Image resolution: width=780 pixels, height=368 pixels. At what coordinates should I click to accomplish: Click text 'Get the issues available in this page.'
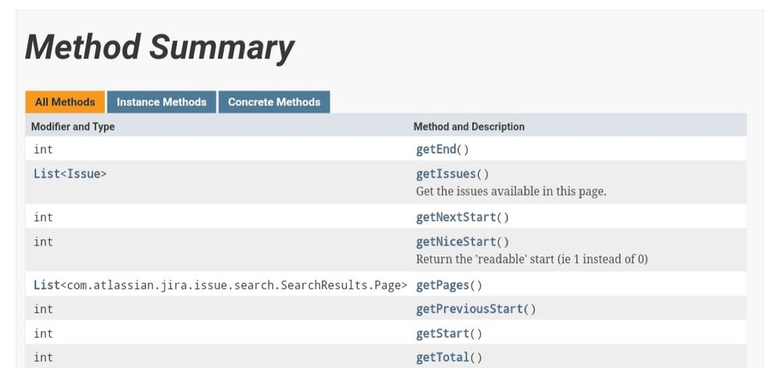[511, 191]
